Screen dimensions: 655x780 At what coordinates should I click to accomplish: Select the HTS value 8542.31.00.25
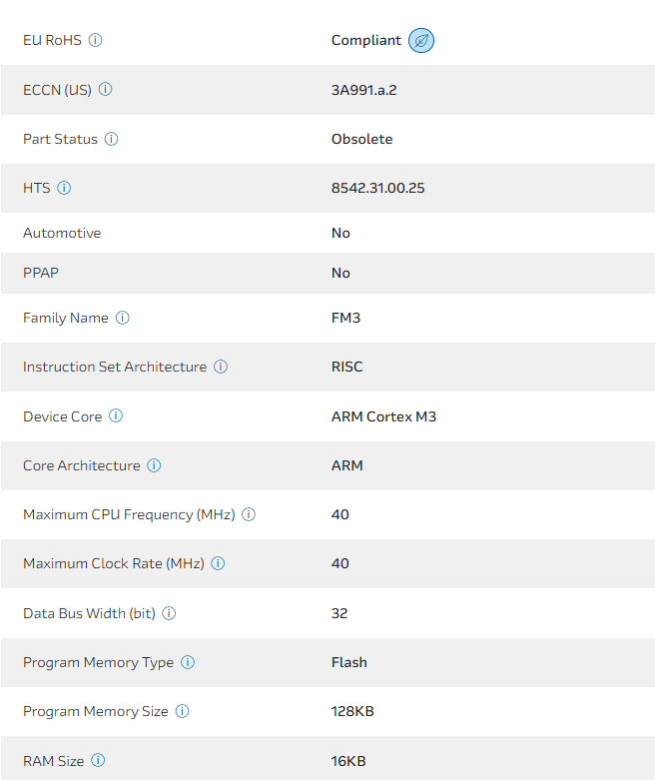tap(377, 188)
